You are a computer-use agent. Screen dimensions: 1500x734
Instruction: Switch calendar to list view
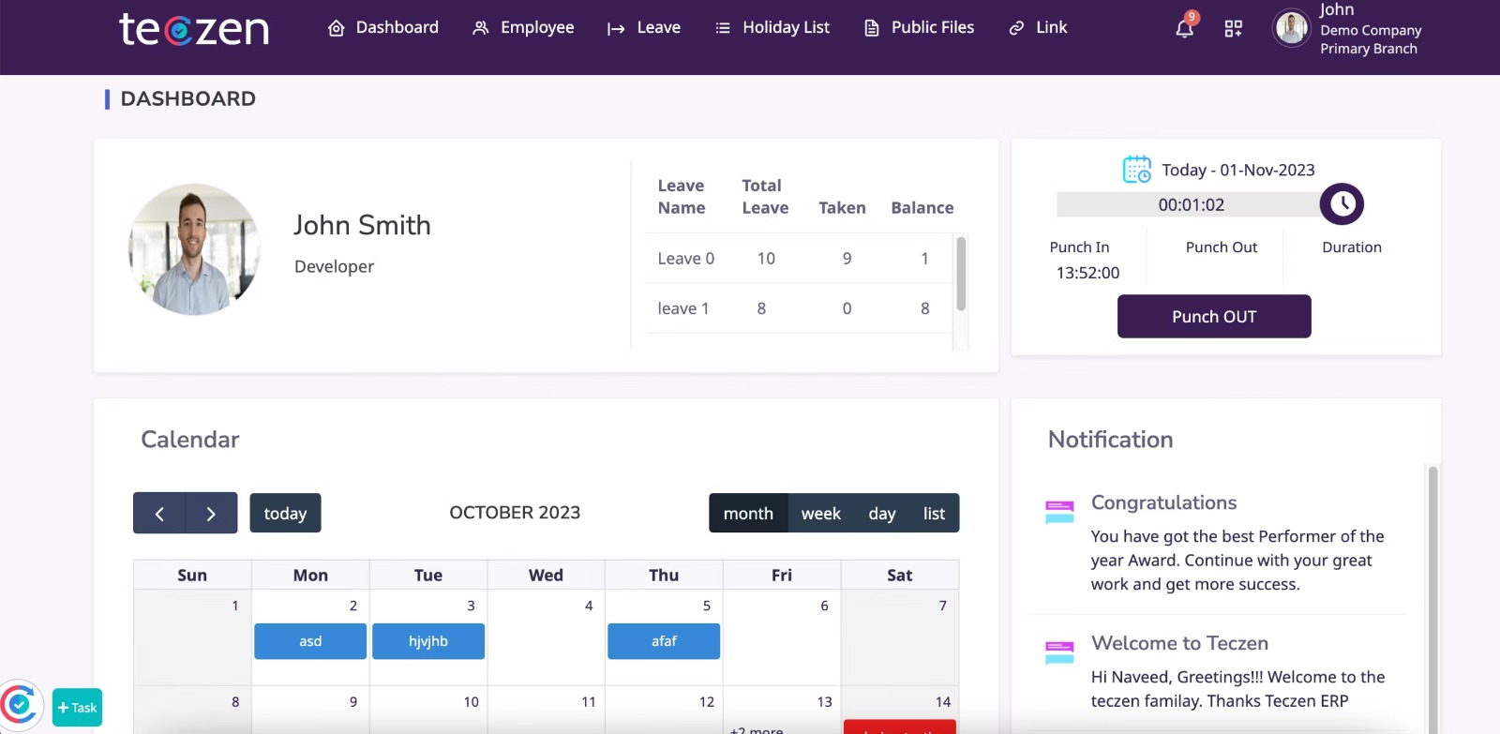(935, 513)
